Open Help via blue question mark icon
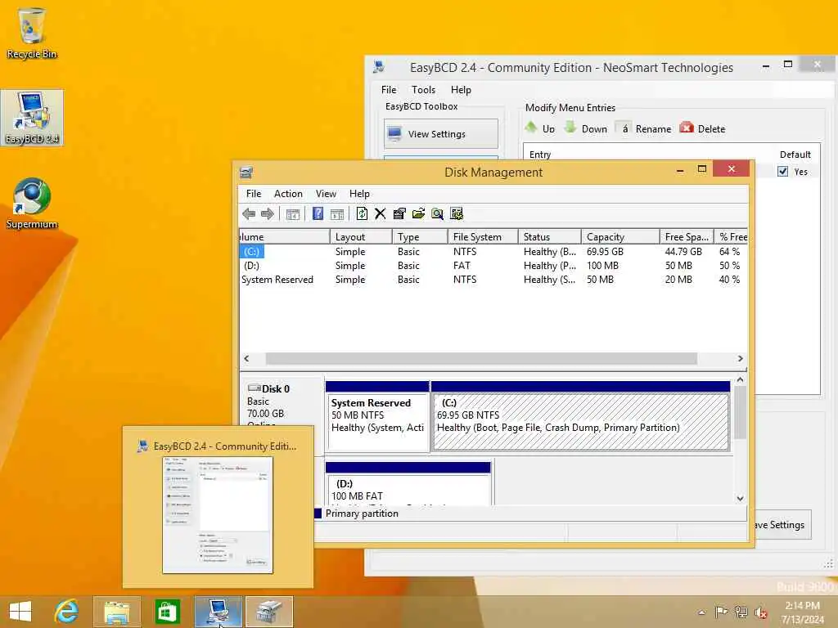This screenshot has width=838, height=628. point(318,213)
